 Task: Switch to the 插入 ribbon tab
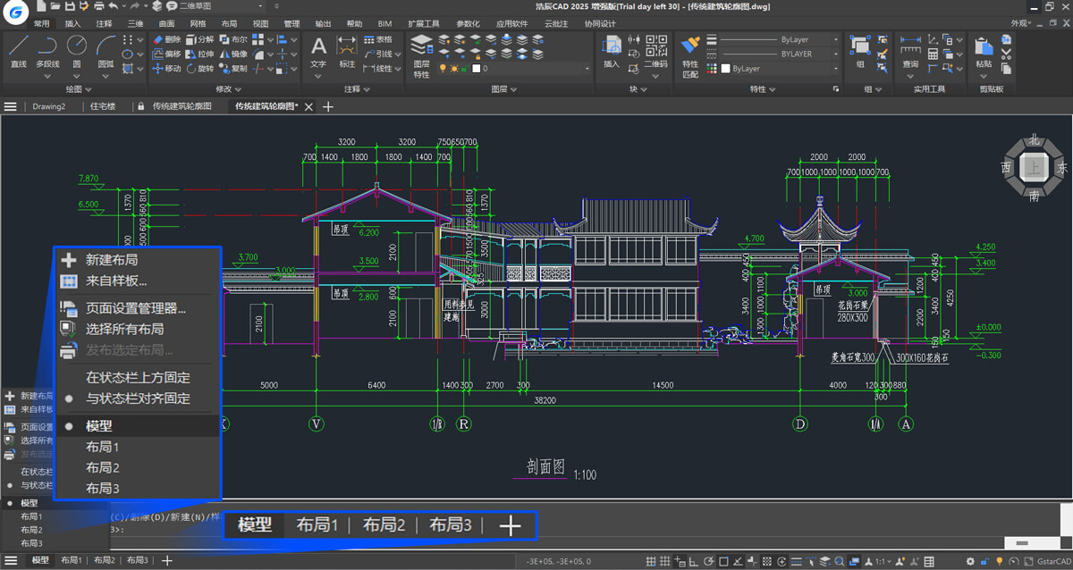point(72,23)
